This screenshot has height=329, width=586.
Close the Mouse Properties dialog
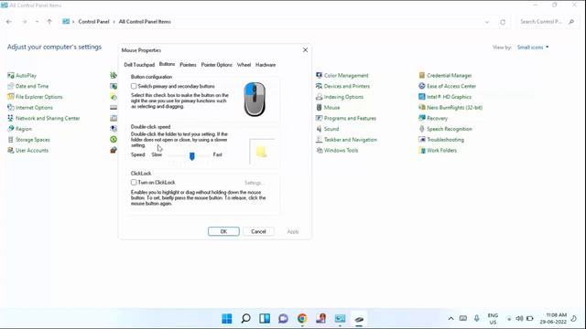coord(305,50)
